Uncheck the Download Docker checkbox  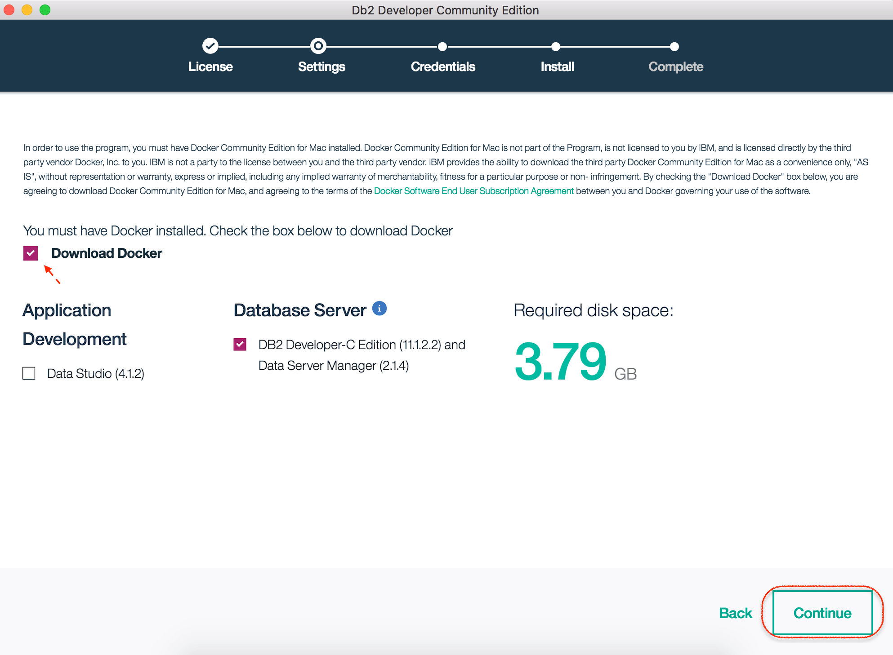[x=31, y=253]
